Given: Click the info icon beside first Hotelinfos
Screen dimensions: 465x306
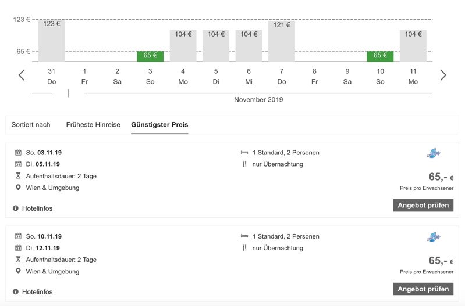Looking at the screenshot, I should (16, 208).
